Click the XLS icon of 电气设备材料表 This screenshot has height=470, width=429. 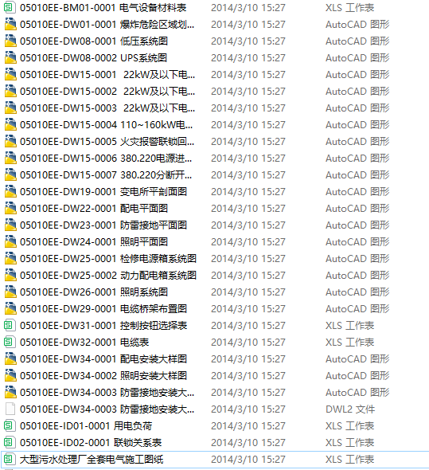pyautogui.click(x=10, y=7)
